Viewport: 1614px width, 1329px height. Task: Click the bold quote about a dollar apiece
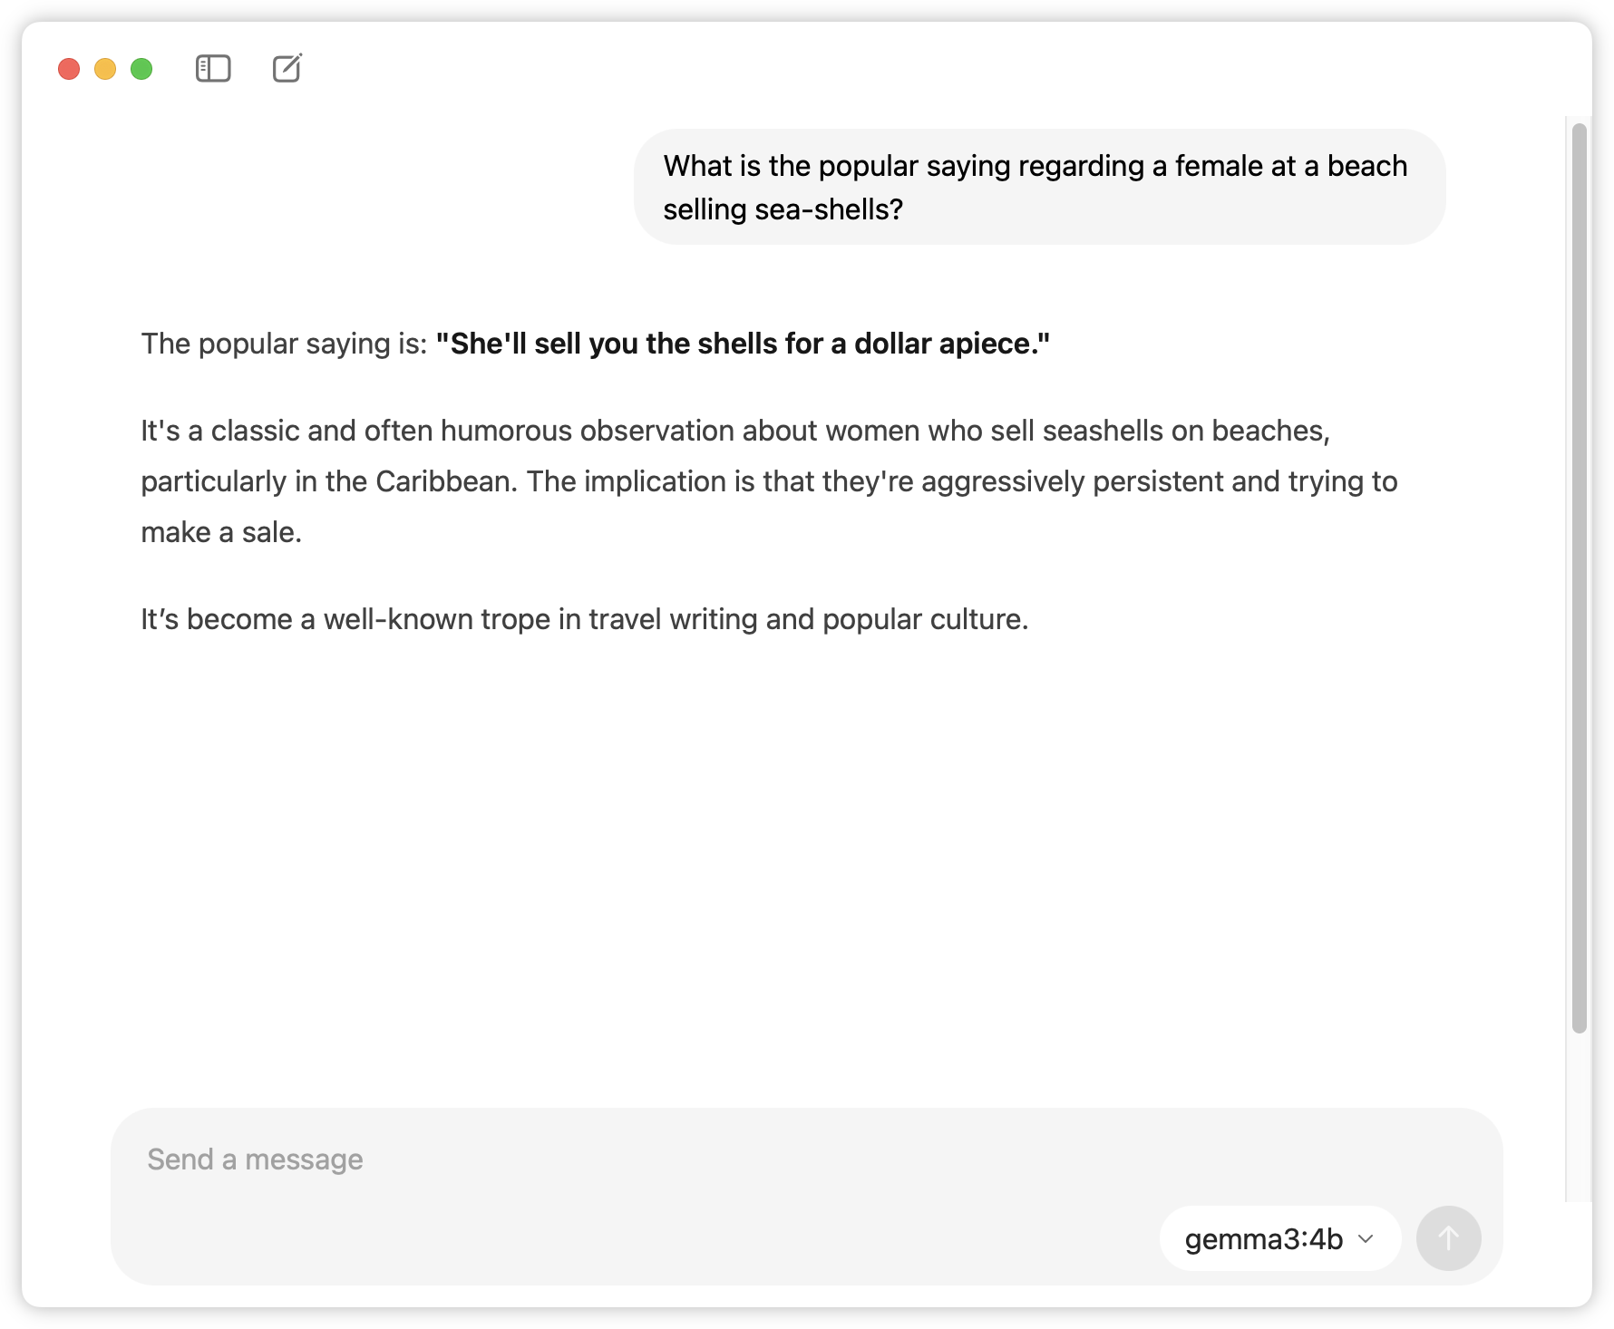pyautogui.click(x=743, y=344)
